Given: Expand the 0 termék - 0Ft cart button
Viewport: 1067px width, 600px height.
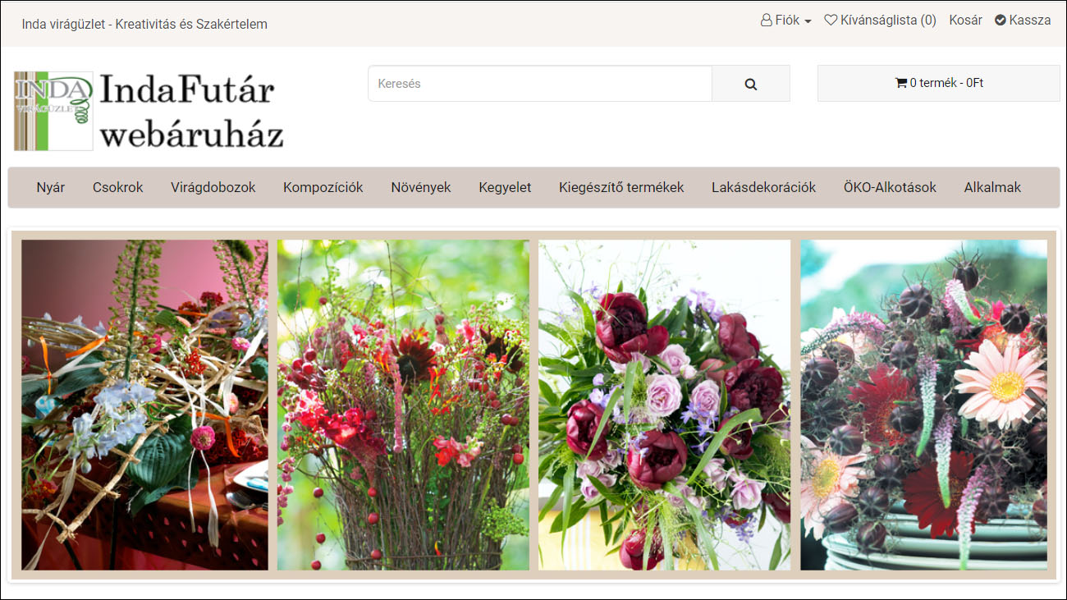Looking at the screenshot, I should [x=938, y=83].
